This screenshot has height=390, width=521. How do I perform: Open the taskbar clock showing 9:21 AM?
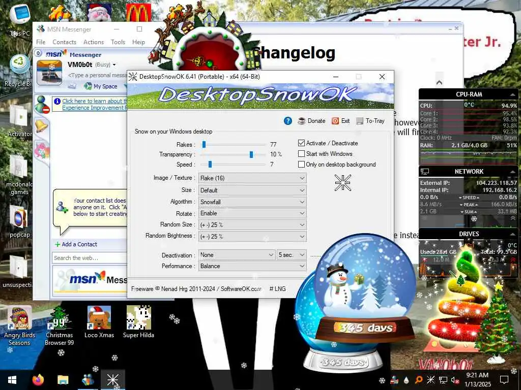[477, 380]
